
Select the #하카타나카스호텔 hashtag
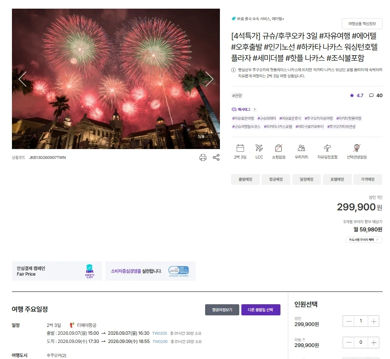pyautogui.click(x=278, y=126)
